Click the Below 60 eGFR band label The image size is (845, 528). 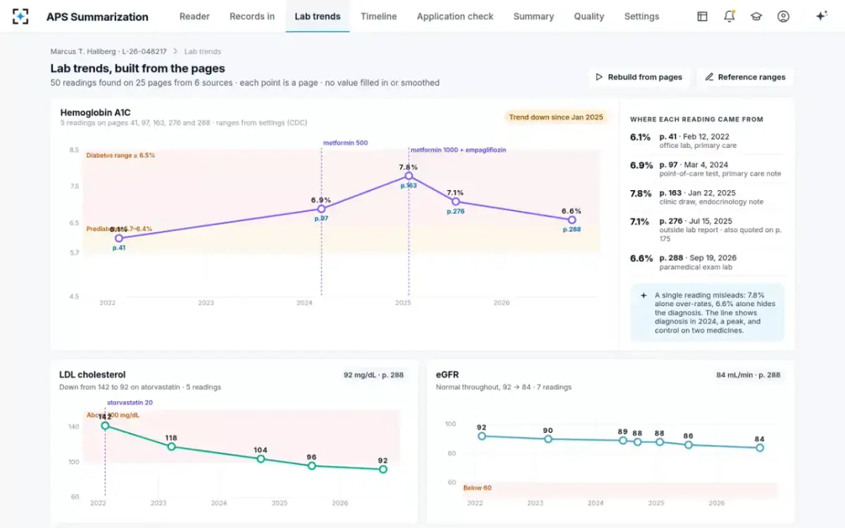(x=477, y=488)
